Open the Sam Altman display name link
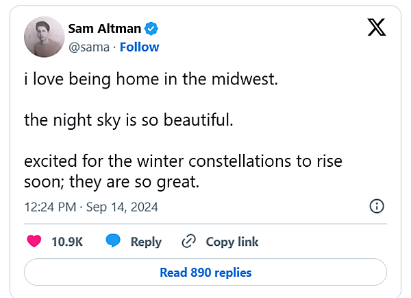 (x=104, y=29)
